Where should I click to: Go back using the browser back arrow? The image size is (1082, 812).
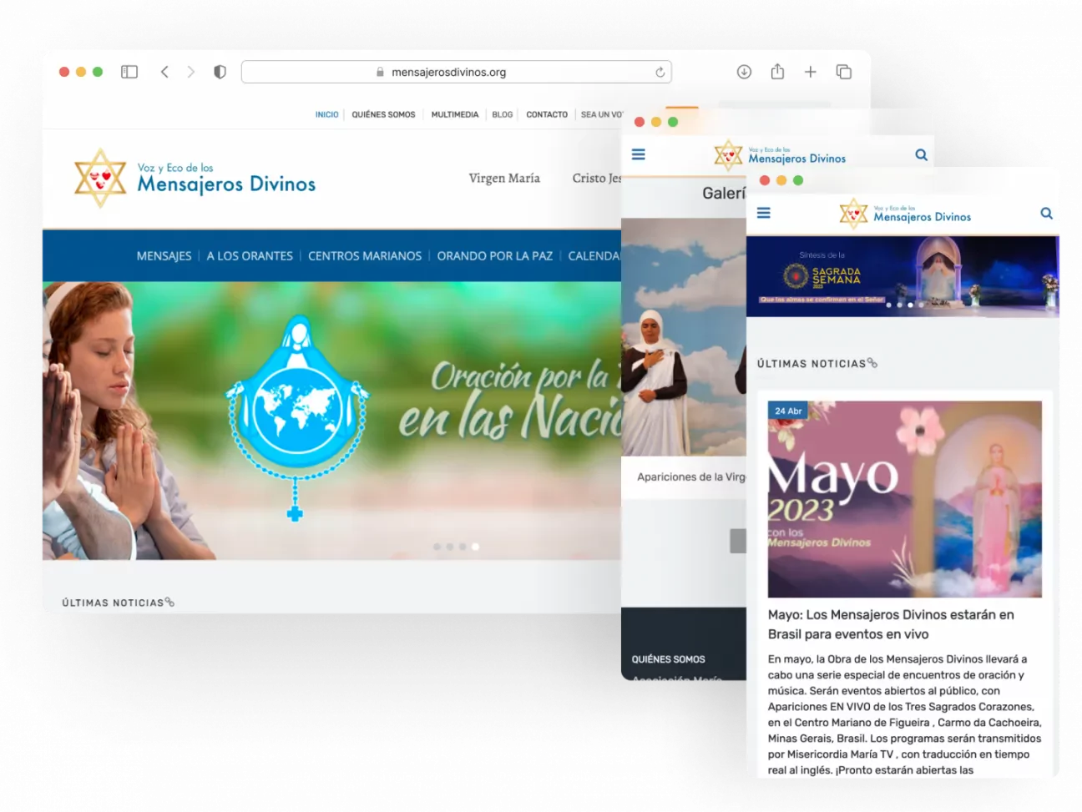(164, 72)
